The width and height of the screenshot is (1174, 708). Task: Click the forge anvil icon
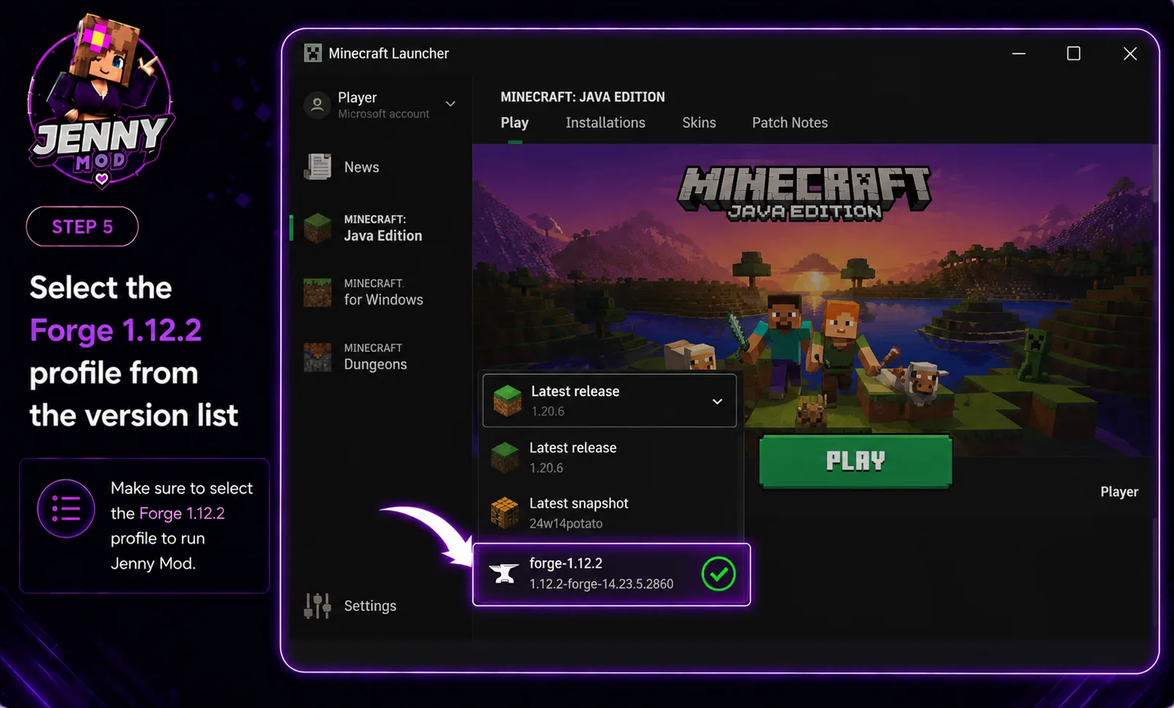pos(503,574)
